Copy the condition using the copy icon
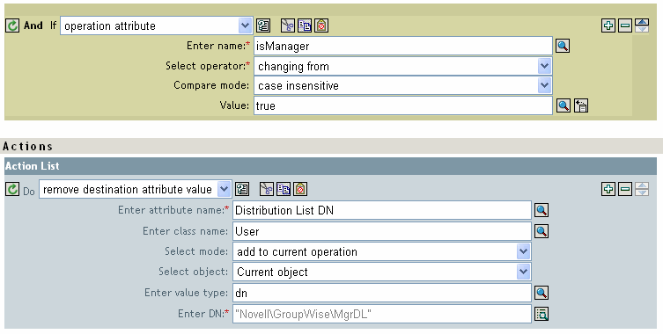Screen dimensions: 663x334 click(305, 25)
